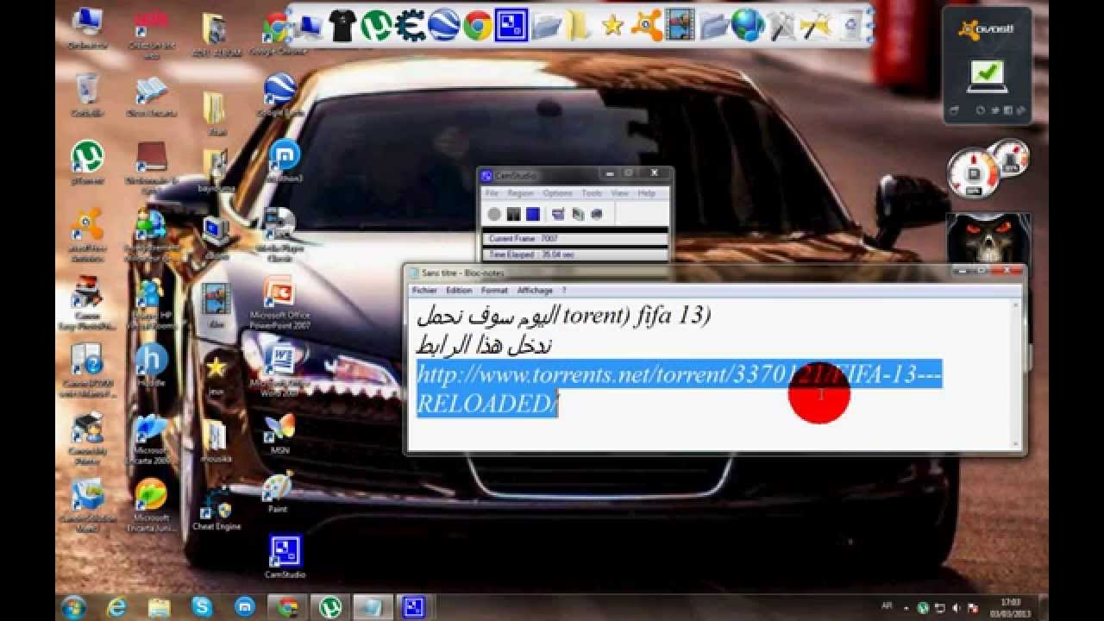Open CamStudio View menu
1104x621 pixels.
pos(620,193)
